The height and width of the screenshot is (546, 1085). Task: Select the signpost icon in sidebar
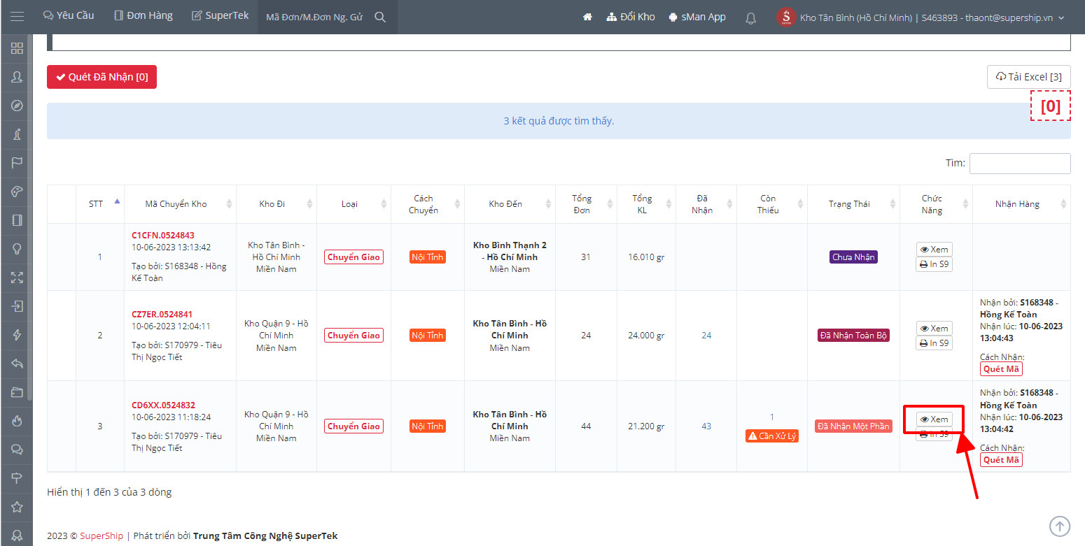click(x=17, y=478)
